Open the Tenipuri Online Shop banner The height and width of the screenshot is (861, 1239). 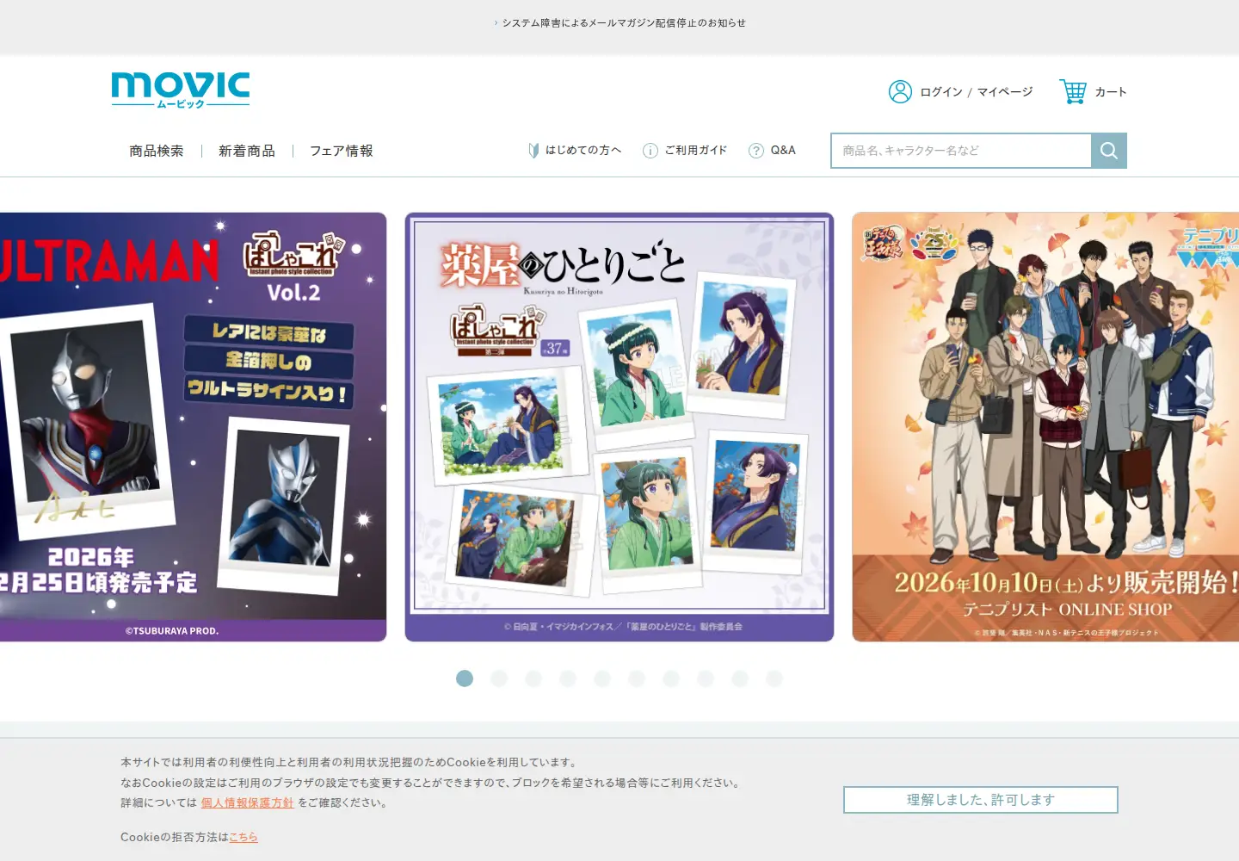click(1045, 427)
